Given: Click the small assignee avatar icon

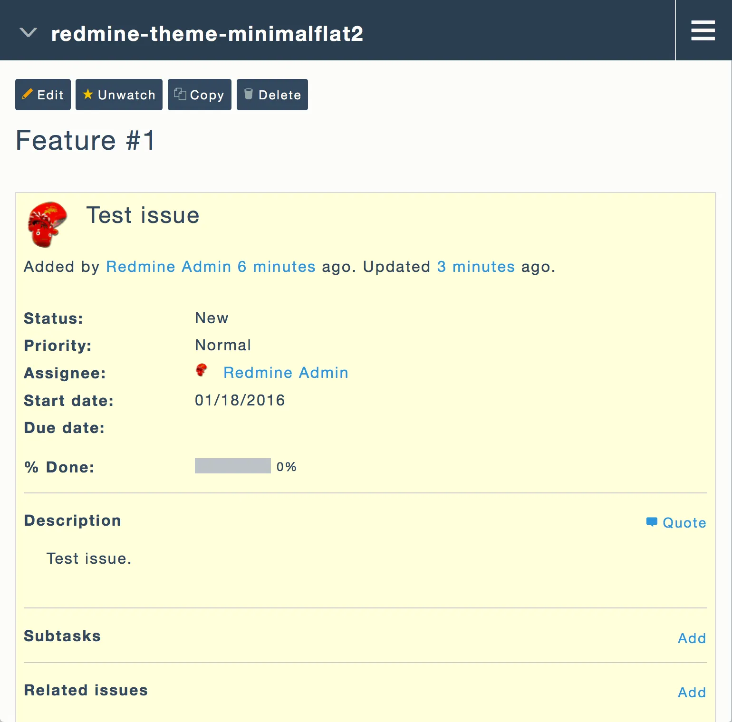Looking at the screenshot, I should coord(202,370).
